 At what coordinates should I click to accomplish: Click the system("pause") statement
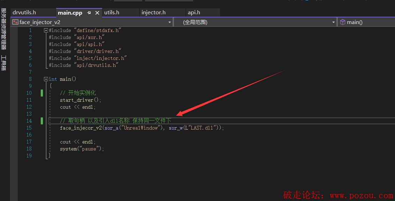click(82, 149)
